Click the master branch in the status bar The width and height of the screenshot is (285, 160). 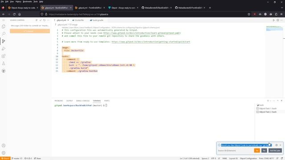(16, 158)
